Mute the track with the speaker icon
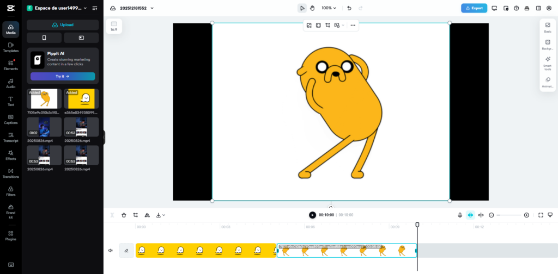 (111, 251)
